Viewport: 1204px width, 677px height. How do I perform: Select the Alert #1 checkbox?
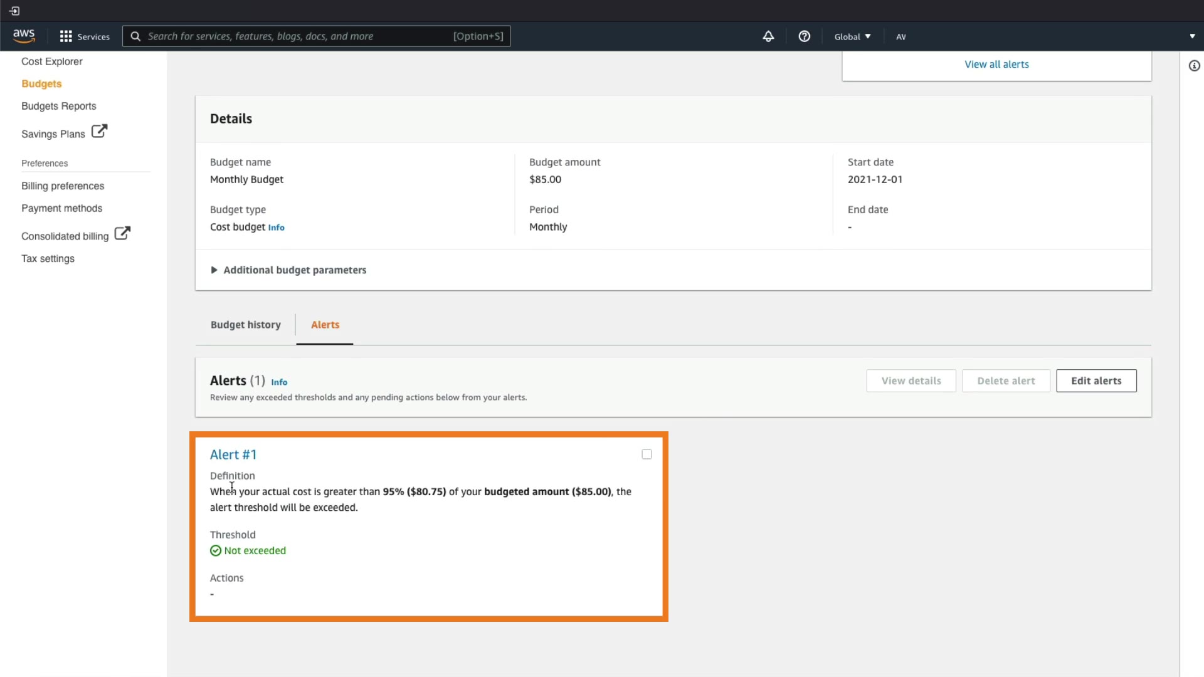click(647, 454)
